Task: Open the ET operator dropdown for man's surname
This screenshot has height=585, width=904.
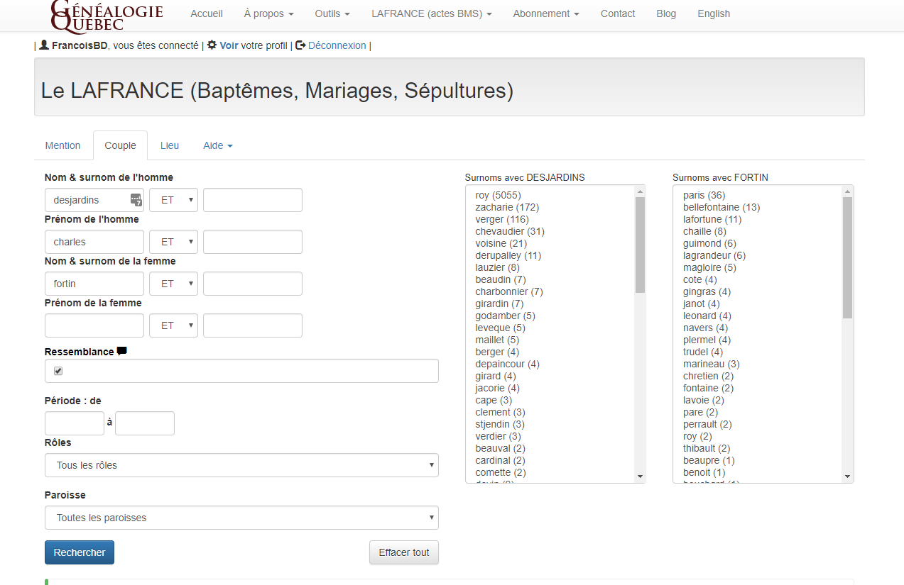Action: tap(173, 200)
